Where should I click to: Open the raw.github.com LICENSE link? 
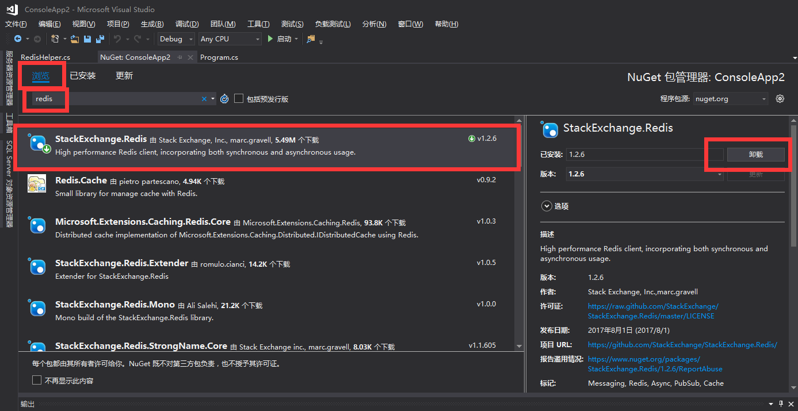[653, 311]
